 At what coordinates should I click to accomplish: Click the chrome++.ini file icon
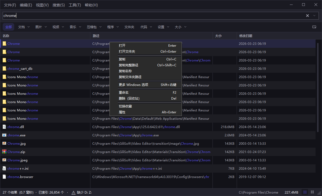coord(4,168)
